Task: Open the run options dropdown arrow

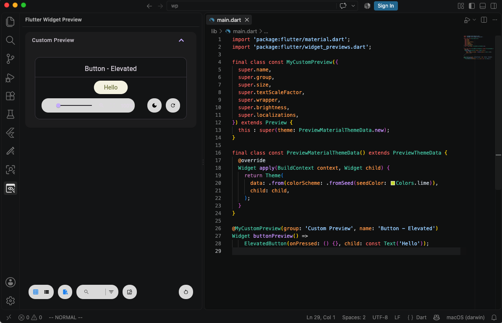Action: [x=474, y=20]
